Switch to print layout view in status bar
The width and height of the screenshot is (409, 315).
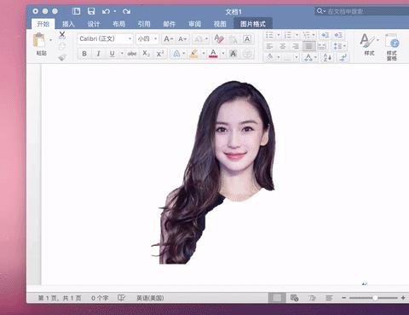(277, 298)
